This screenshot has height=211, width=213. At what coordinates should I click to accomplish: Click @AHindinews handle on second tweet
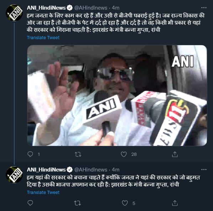(x=91, y=170)
